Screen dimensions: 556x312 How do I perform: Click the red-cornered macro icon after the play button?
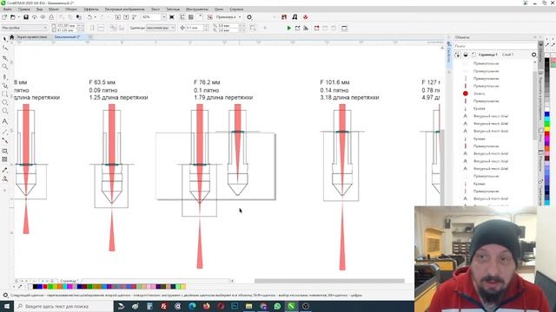click(x=316, y=28)
